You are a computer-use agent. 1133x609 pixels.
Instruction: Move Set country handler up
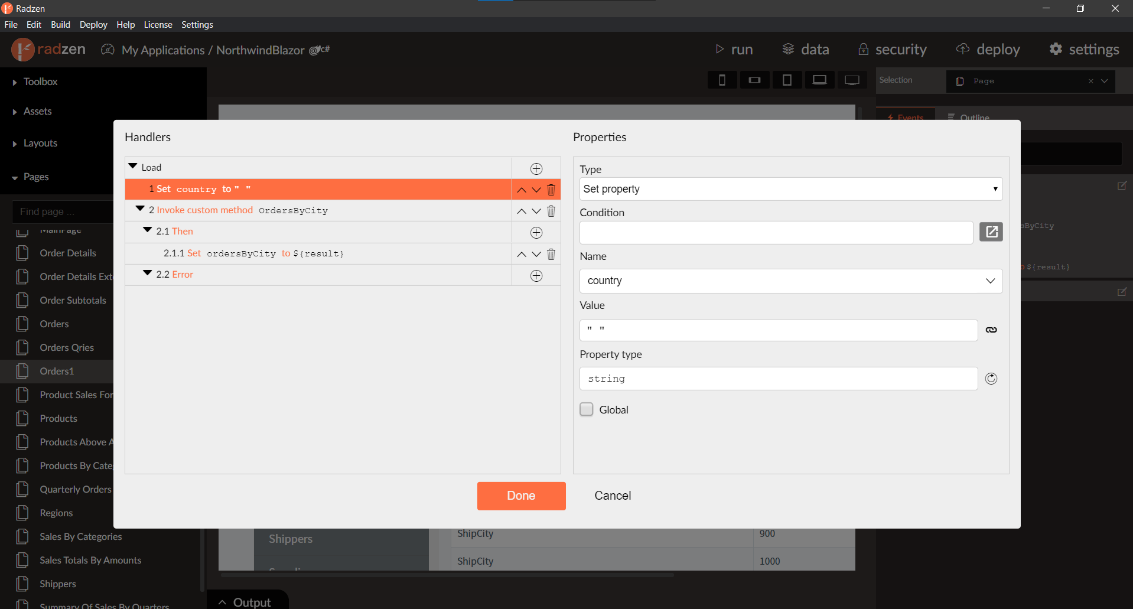521,190
